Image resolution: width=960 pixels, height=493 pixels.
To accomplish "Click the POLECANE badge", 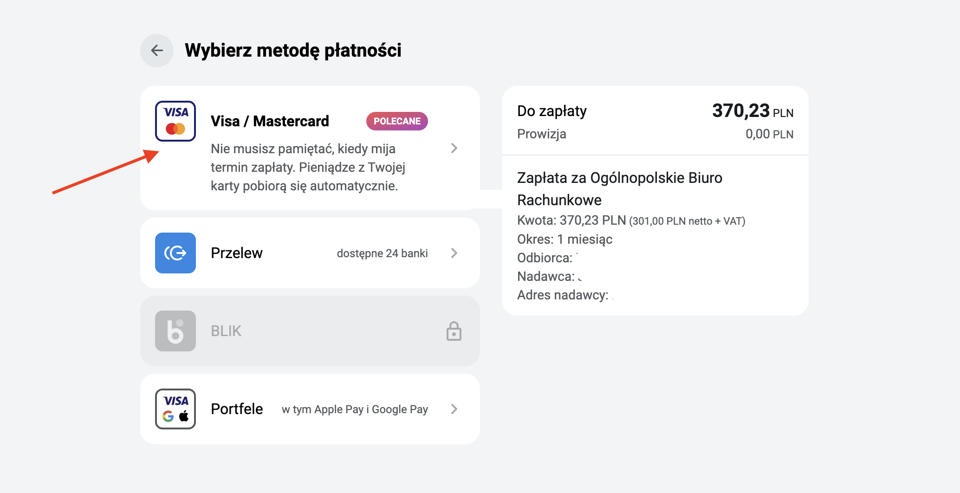I will [397, 121].
